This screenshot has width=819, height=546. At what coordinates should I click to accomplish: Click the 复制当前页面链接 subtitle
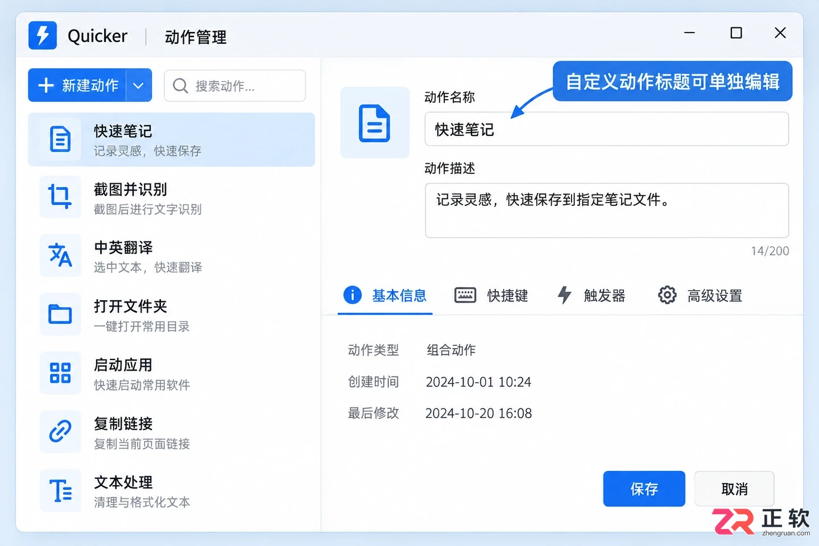[142, 444]
